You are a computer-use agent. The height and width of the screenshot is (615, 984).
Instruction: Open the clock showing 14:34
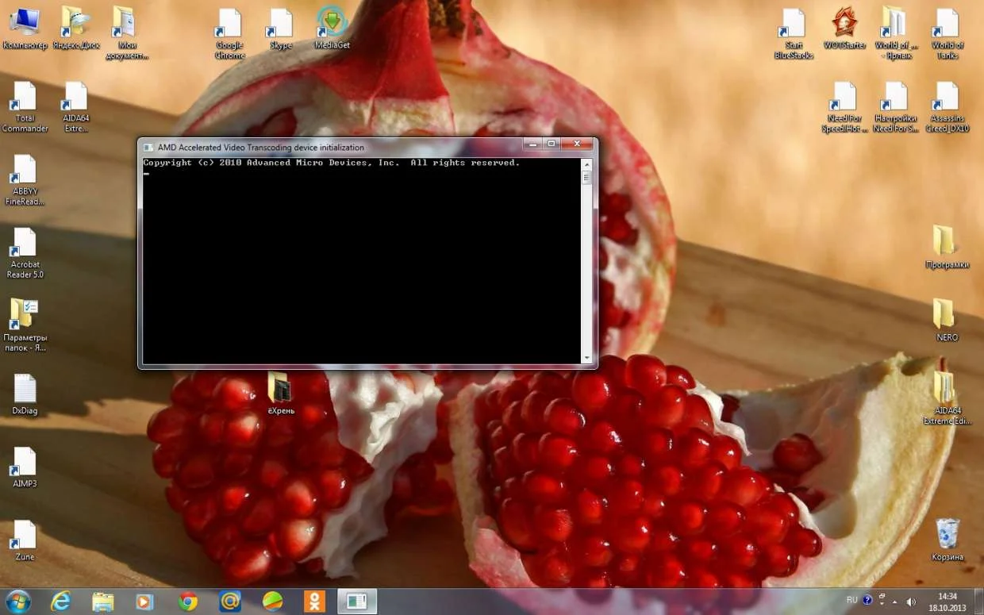[947, 601]
